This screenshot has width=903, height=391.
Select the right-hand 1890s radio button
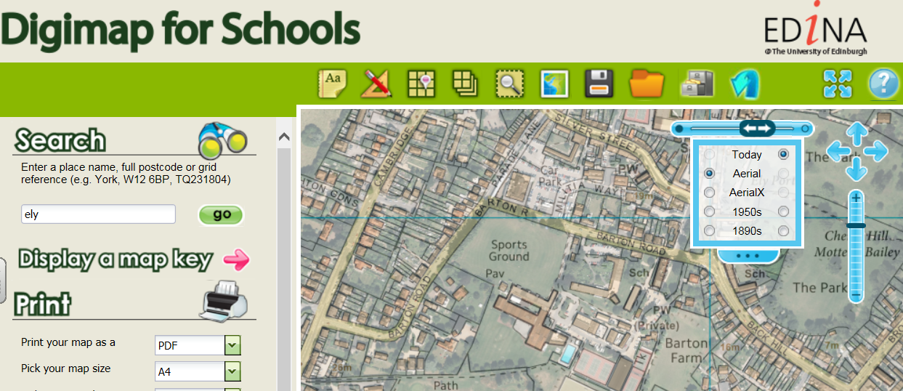784,231
